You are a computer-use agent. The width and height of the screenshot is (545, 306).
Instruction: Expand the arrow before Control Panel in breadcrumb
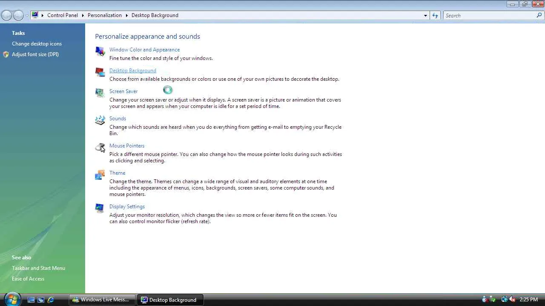pos(42,15)
